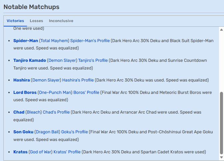Open Tanjiro's Profile link
The height and width of the screenshot is (161, 224).
pyautogui.click(x=93, y=60)
